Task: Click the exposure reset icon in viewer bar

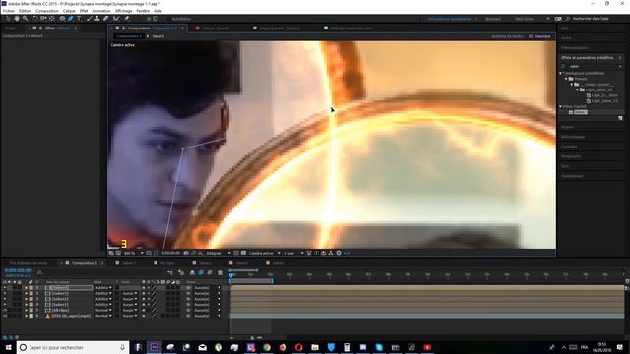Action: click(x=339, y=253)
